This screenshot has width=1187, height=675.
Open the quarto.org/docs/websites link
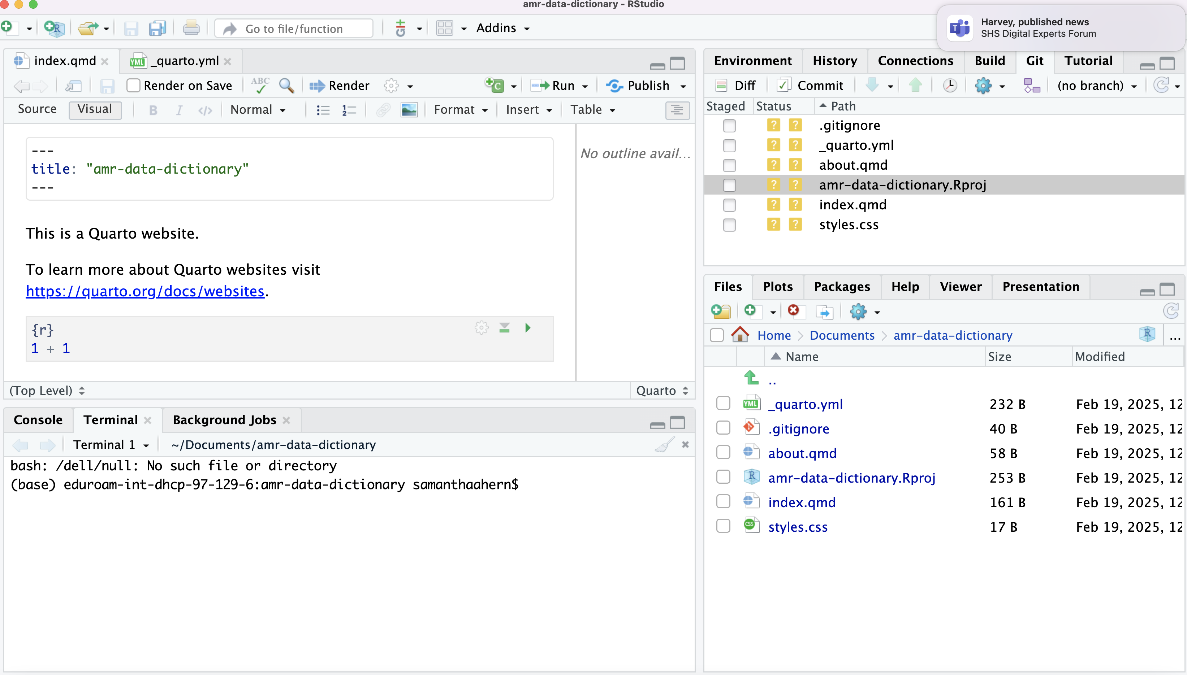pos(145,291)
